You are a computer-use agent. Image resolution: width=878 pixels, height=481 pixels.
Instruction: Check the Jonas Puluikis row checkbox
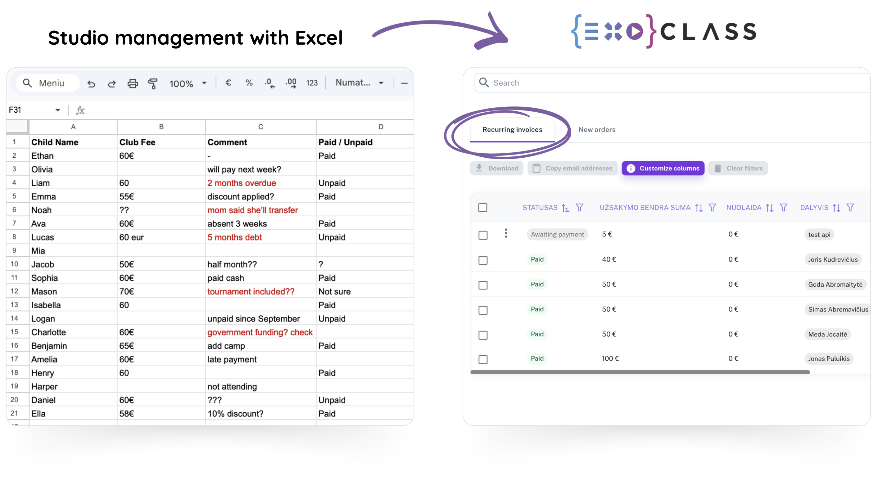point(483,359)
